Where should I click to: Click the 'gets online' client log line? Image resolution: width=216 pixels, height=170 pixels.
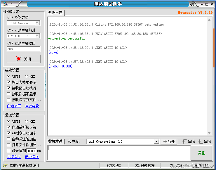(106, 24)
